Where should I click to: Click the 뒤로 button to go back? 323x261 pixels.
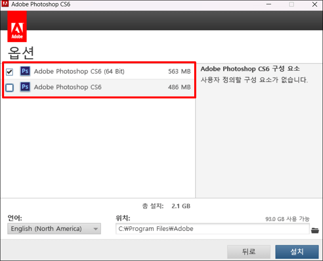pyautogui.click(x=249, y=251)
